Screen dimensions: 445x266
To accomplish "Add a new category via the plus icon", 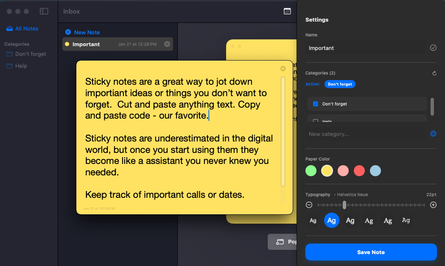I will [433, 133].
